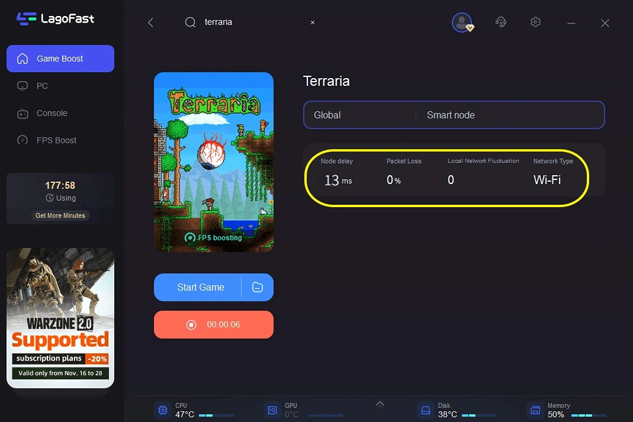Viewport: 633px width, 422px height.
Task: Click the search field containing terraria
Action: (250, 22)
